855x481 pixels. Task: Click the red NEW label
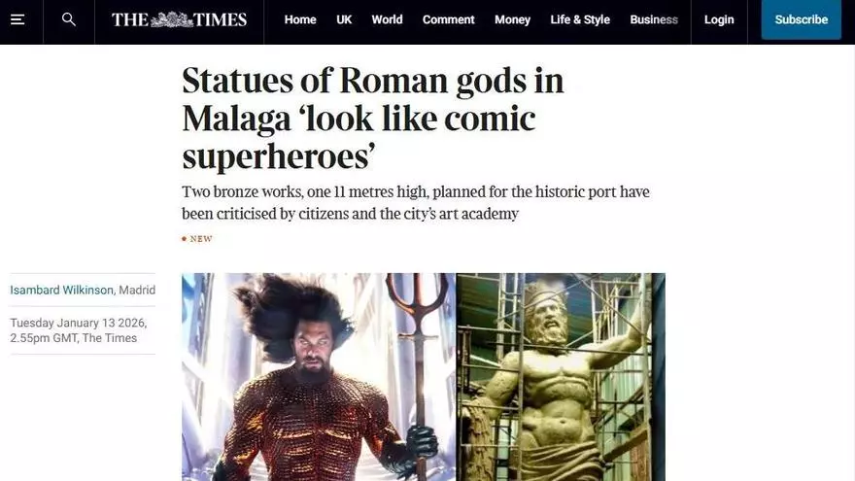click(x=197, y=239)
